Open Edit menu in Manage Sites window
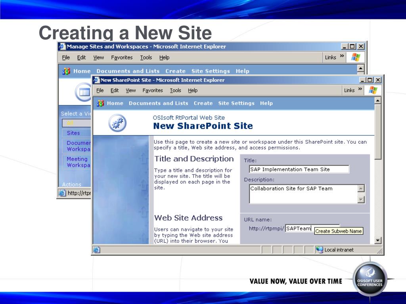 click(81, 57)
